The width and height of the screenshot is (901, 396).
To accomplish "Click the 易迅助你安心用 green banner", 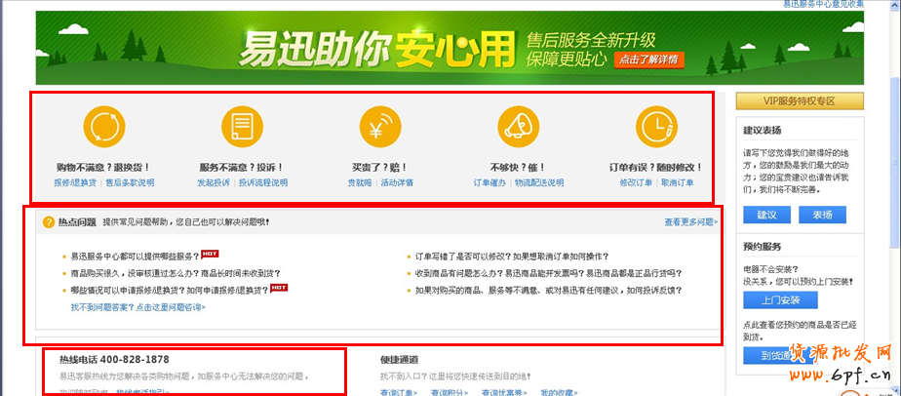I will pos(450,48).
